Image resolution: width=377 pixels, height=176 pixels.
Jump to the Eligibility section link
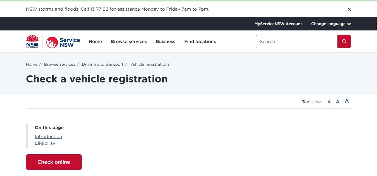(45, 143)
